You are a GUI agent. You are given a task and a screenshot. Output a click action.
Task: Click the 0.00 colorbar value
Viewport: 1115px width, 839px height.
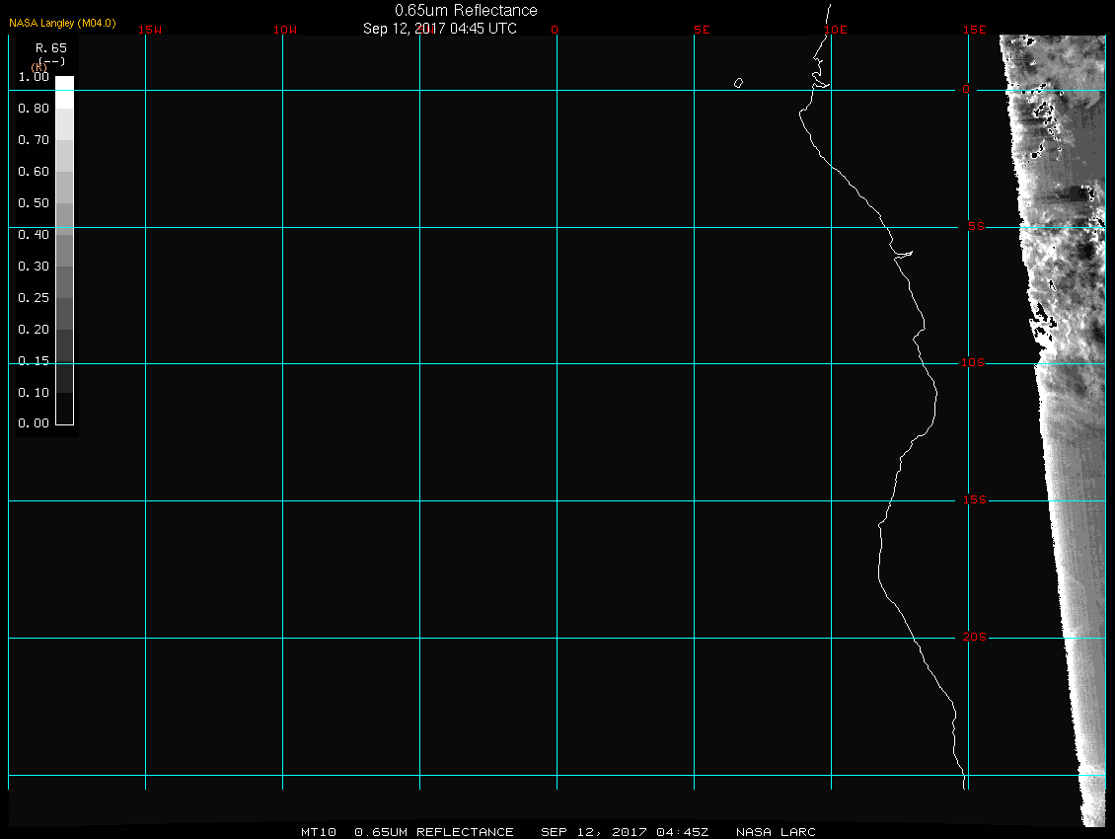pos(34,423)
